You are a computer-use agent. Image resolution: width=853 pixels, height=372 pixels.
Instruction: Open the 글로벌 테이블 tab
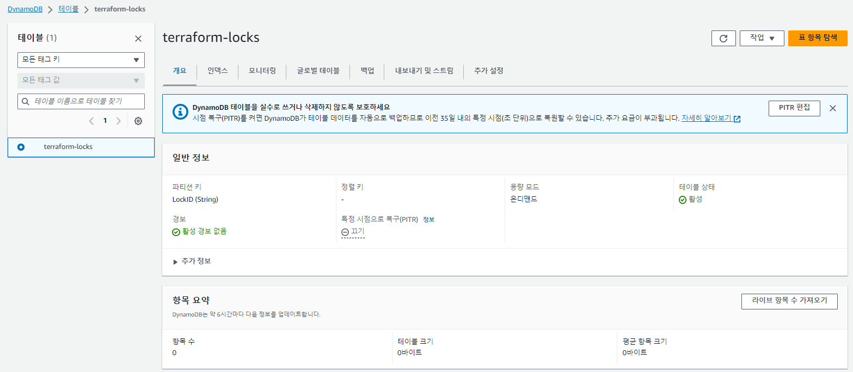pyautogui.click(x=318, y=71)
